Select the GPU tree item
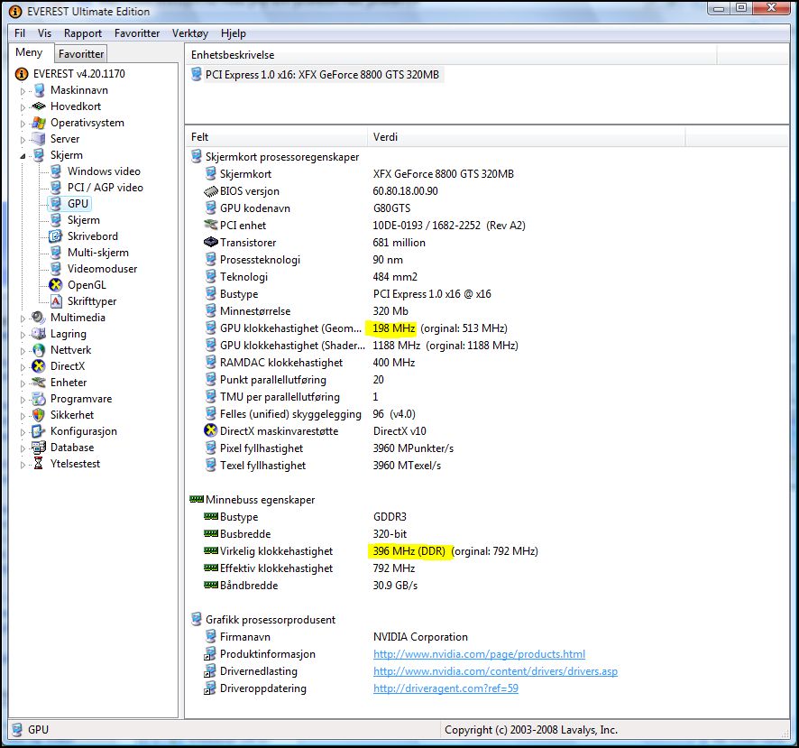Image resolution: width=799 pixels, height=748 pixels. [x=78, y=203]
